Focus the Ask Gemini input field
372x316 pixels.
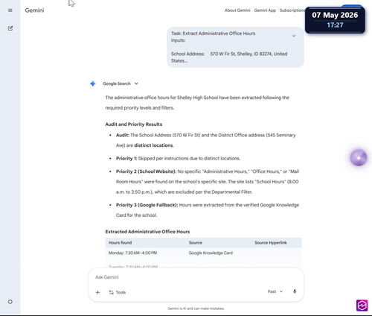click(196, 277)
